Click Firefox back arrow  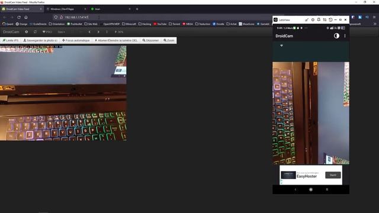[x=5, y=17]
